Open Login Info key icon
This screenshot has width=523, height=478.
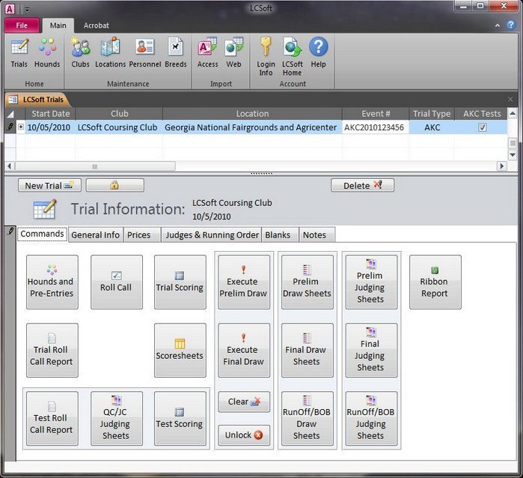[x=266, y=57]
